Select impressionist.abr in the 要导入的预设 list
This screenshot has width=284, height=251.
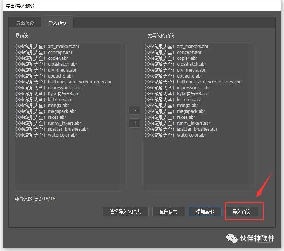[177, 88]
